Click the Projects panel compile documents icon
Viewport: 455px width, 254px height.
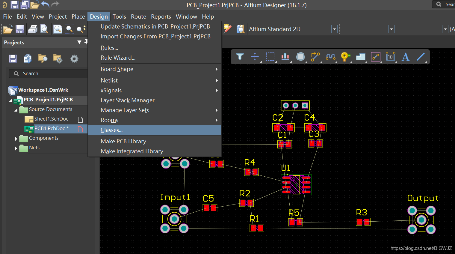(28, 58)
